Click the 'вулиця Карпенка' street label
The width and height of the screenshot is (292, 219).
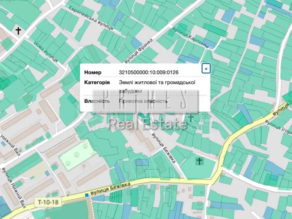(x=191, y=37)
